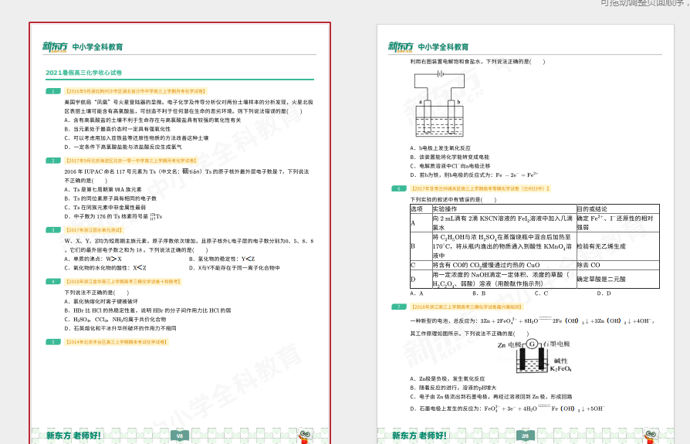Screen dimensions: 690x444
Task: Click option A. b电极上发生氧化反应
Action: pyautogui.click(x=441, y=148)
